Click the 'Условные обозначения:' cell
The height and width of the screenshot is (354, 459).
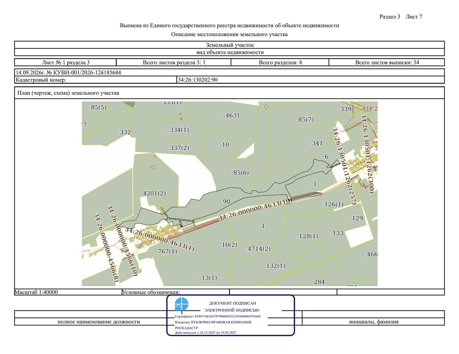click(175, 292)
